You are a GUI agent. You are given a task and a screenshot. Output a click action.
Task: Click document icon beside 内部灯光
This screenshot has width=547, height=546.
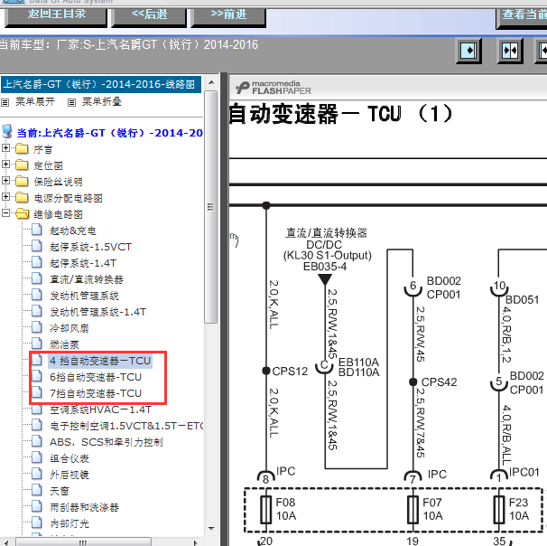pos(37,522)
